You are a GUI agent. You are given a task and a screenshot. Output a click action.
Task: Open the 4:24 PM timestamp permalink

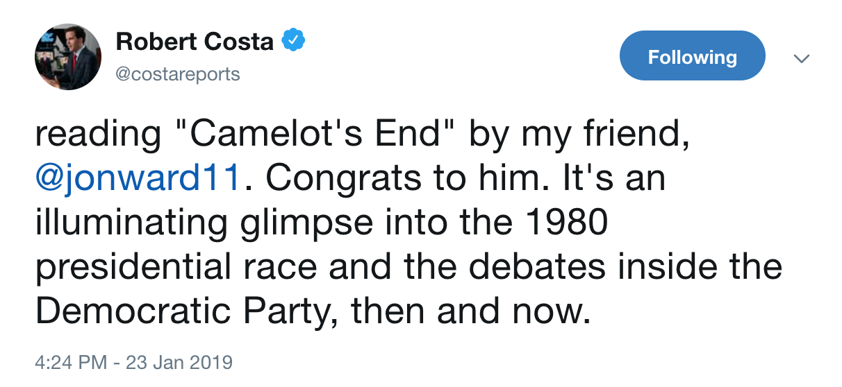tap(72, 362)
